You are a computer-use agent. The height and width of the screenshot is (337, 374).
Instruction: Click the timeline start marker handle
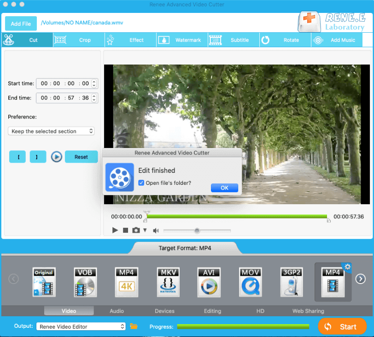[x=145, y=220]
